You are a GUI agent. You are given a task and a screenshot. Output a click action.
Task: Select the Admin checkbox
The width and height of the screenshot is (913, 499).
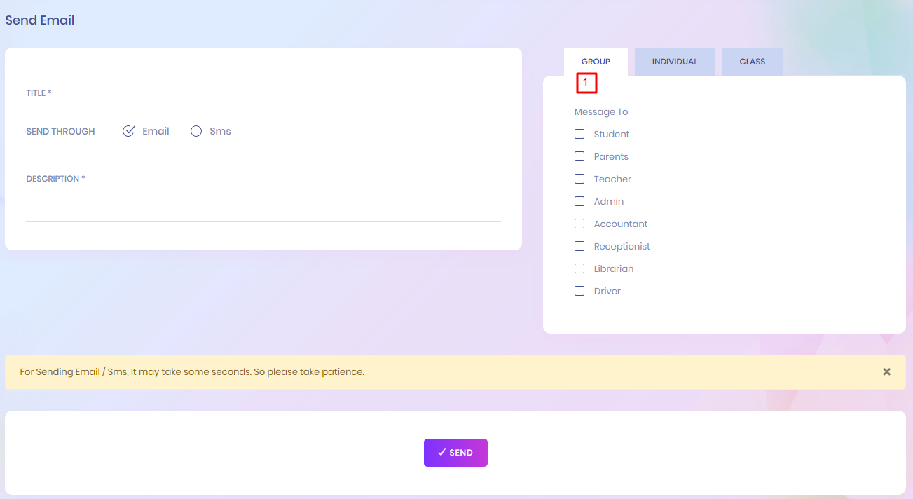tap(579, 201)
